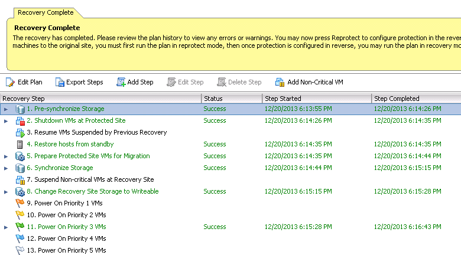This screenshot has width=461, height=255.
Task: Click the orange Priority 1 flag icon
Action: click(x=20, y=203)
